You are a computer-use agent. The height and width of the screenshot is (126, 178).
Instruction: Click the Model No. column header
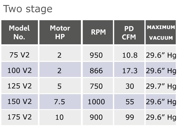[x=20, y=32]
